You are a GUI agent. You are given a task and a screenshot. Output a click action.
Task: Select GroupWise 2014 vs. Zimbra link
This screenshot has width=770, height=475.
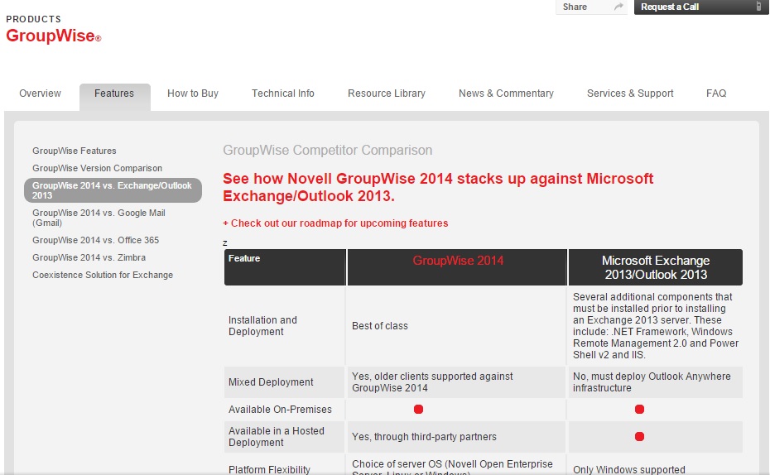[89, 257]
